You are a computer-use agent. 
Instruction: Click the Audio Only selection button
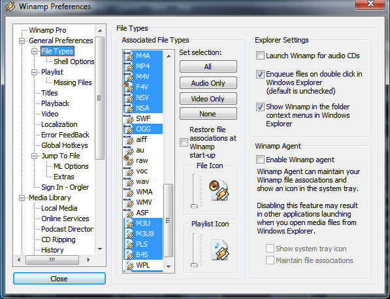pos(208,83)
